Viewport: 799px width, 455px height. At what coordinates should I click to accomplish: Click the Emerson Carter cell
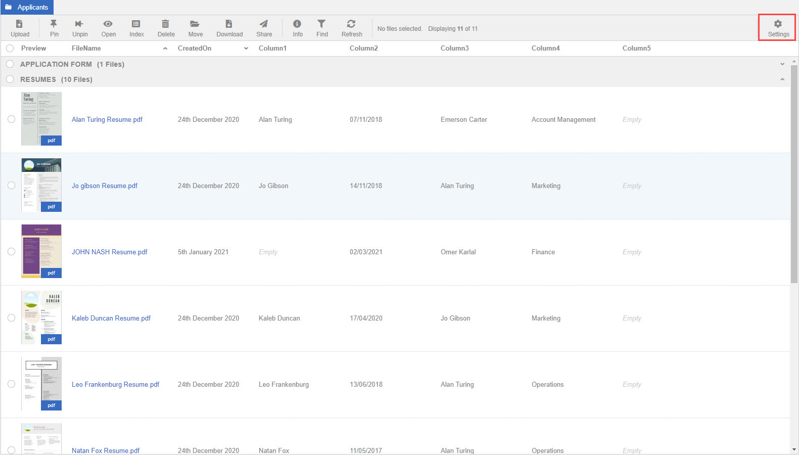pyautogui.click(x=464, y=119)
